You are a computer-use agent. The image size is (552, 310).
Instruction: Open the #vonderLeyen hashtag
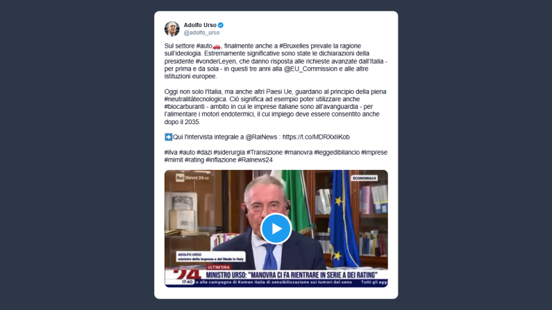point(216,61)
